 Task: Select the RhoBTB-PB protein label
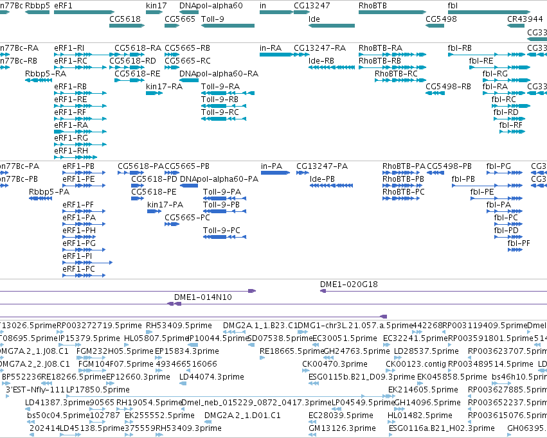[403, 179]
